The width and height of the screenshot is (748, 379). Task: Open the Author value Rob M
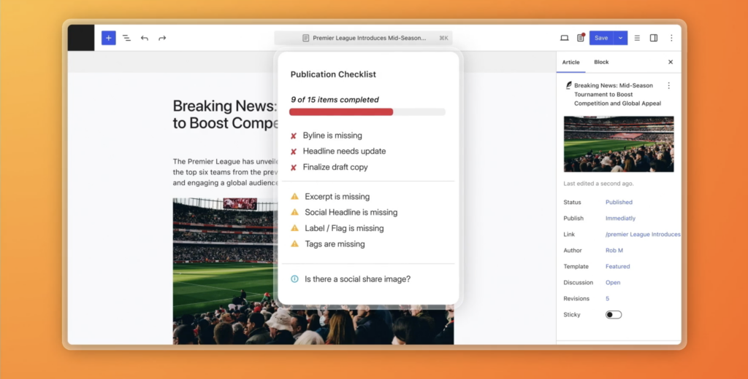pos(614,251)
